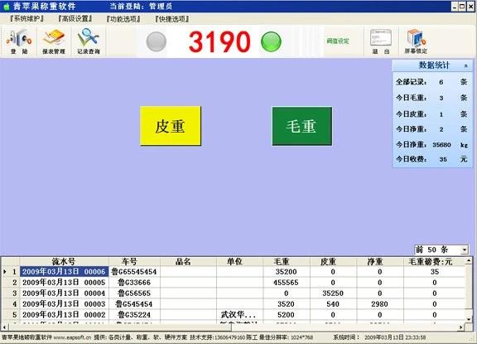477x344 pixels.
Task: Open 记录查询 record query icon
Action: 89,41
